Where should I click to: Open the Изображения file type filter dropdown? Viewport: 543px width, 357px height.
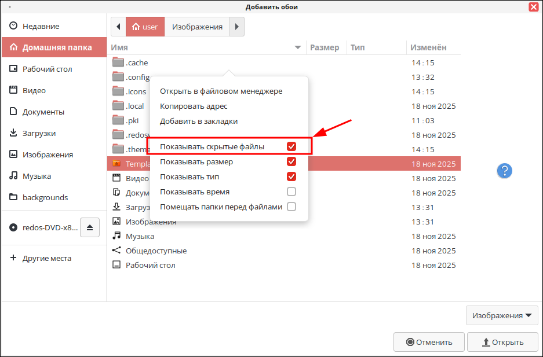(502, 315)
